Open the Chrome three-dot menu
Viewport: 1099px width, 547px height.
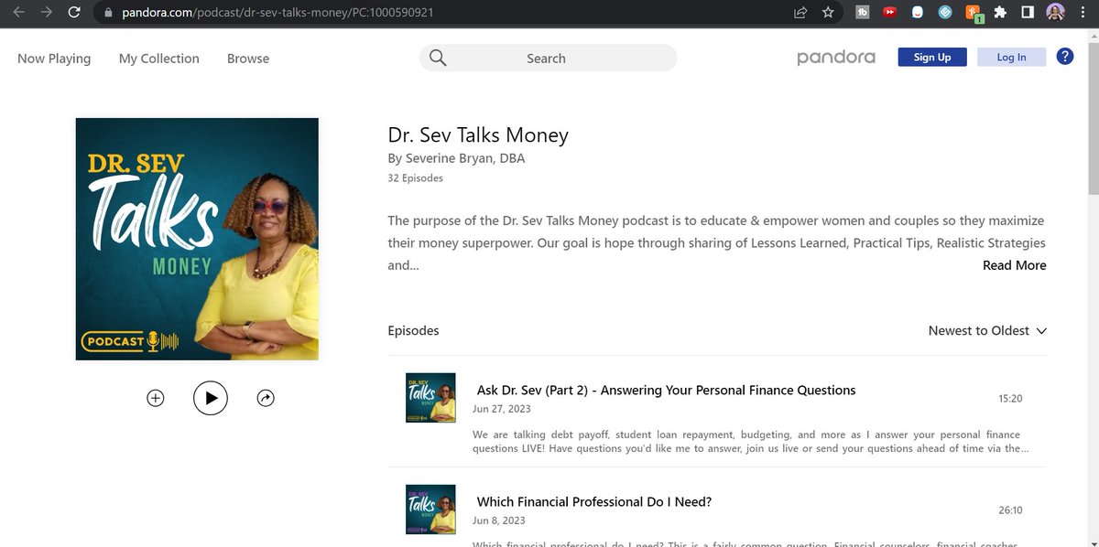[1083, 13]
